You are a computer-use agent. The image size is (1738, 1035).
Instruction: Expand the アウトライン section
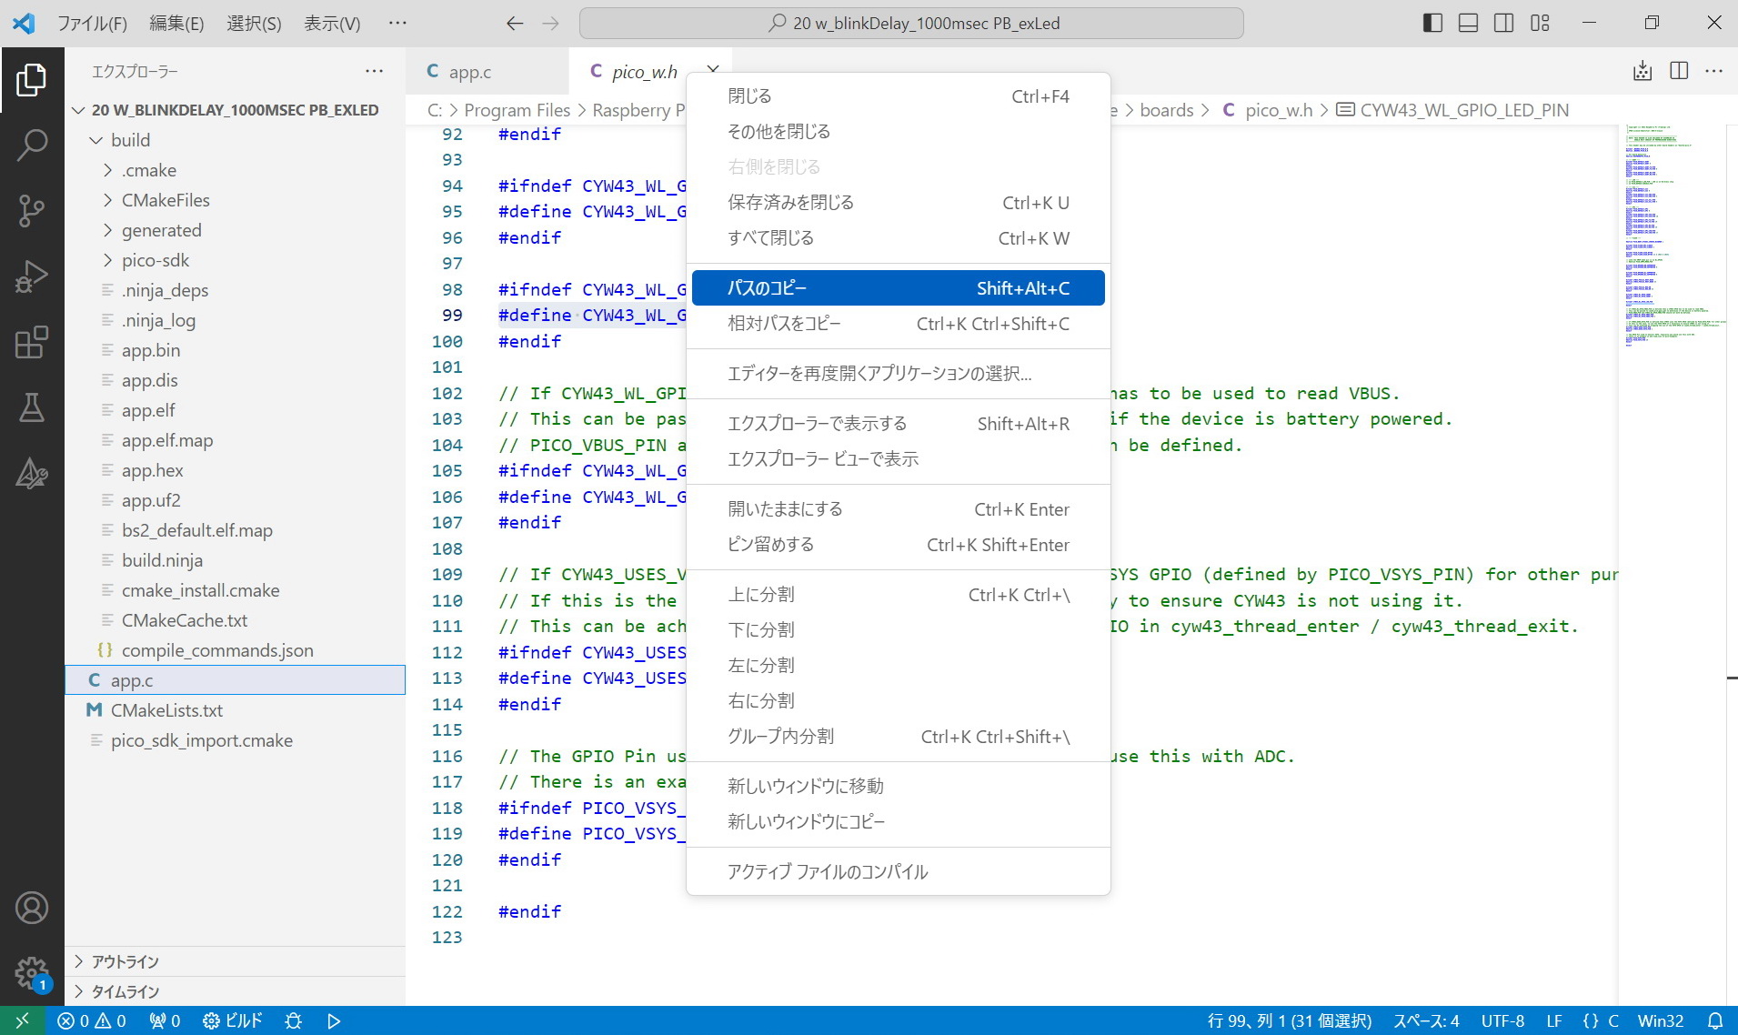[x=125, y=961]
